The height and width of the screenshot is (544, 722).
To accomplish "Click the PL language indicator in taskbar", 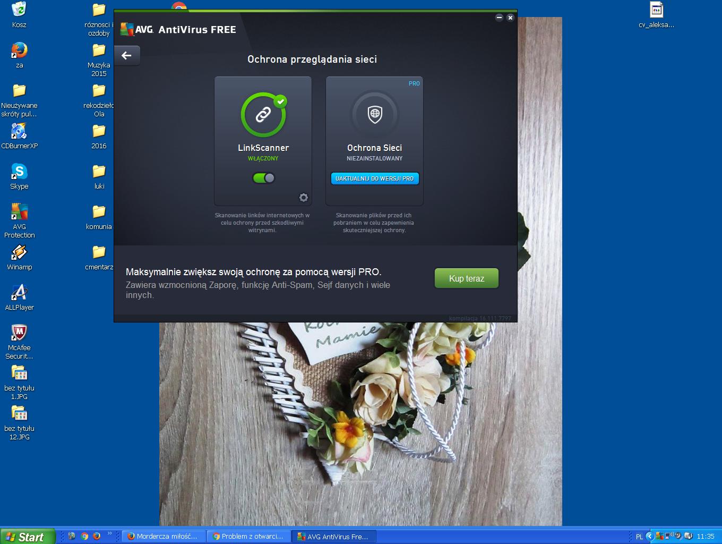I will click(639, 537).
